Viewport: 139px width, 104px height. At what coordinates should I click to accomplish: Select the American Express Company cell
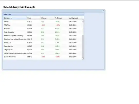click(x=15, y=36)
